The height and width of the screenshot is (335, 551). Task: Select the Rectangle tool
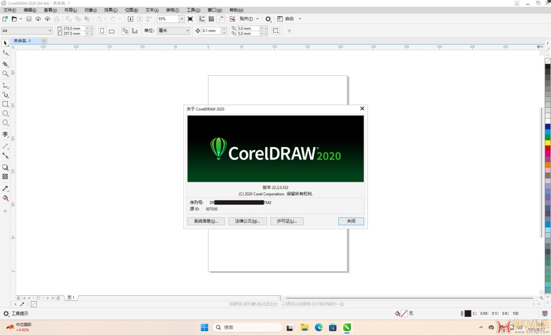(x=5, y=104)
